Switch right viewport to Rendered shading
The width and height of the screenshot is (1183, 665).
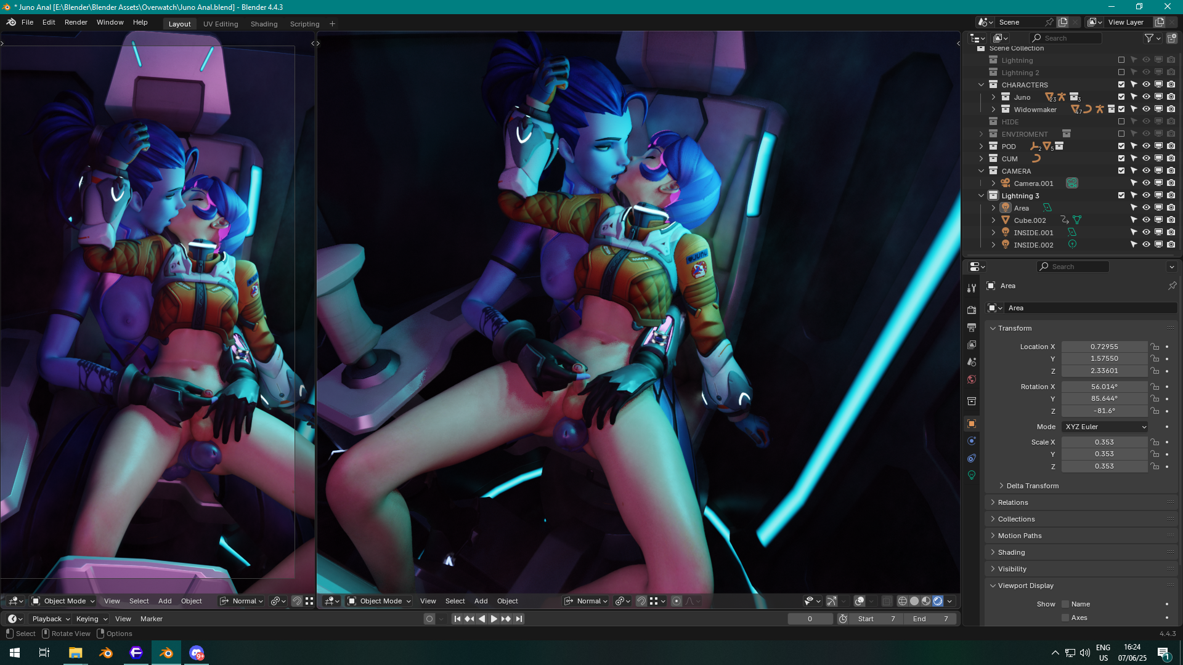point(938,601)
